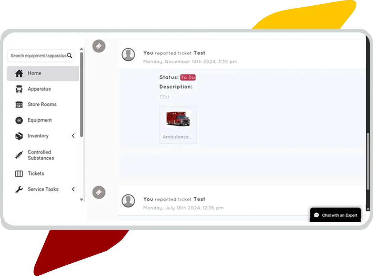The height and width of the screenshot is (276, 373).
Task: Focus the Search equipment/apparatus field
Action: 41,56
